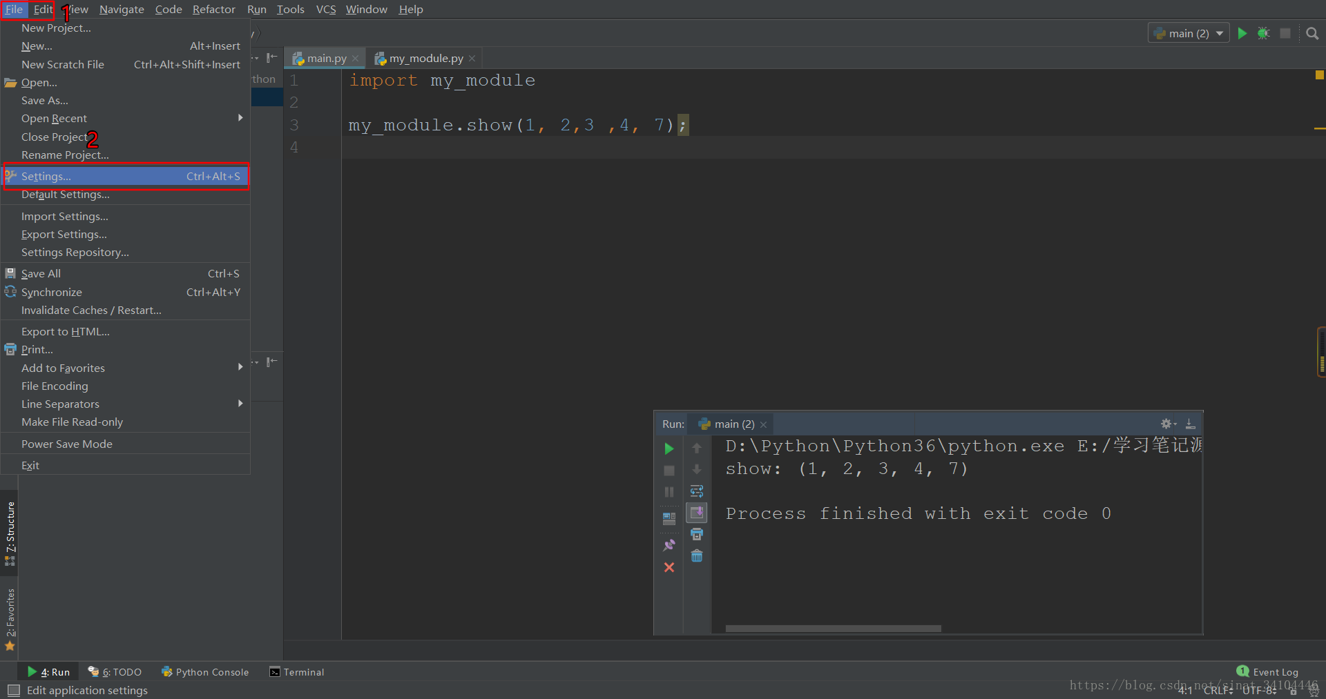Click the print icon in the Run panel
The width and height of the screenshot is (1326, 699).
[697, 534]
